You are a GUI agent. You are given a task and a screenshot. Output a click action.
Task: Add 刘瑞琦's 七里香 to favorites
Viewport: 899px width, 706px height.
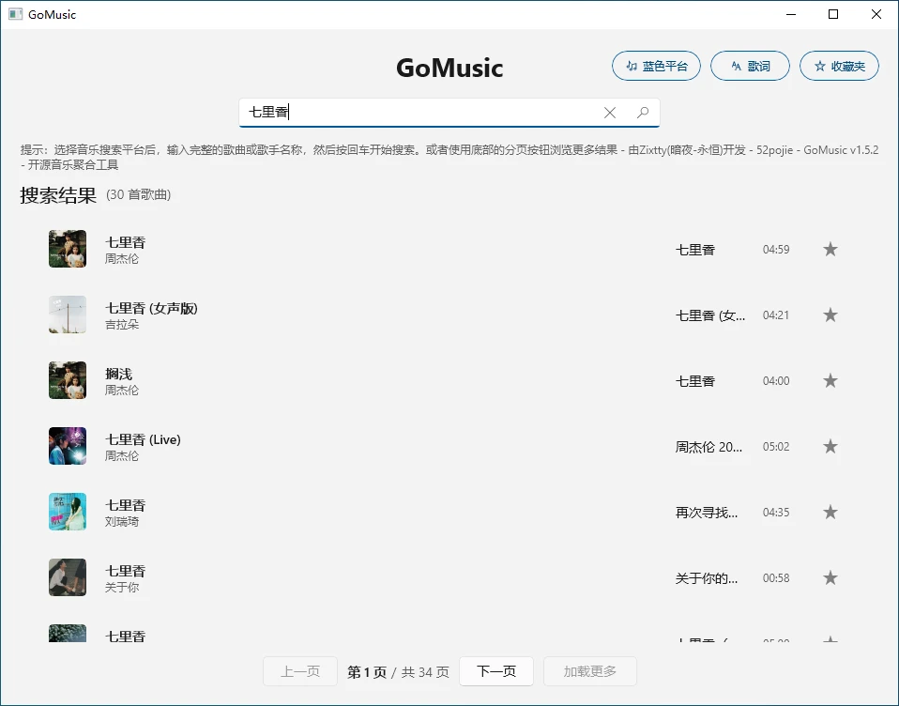[x=830, y=513]
